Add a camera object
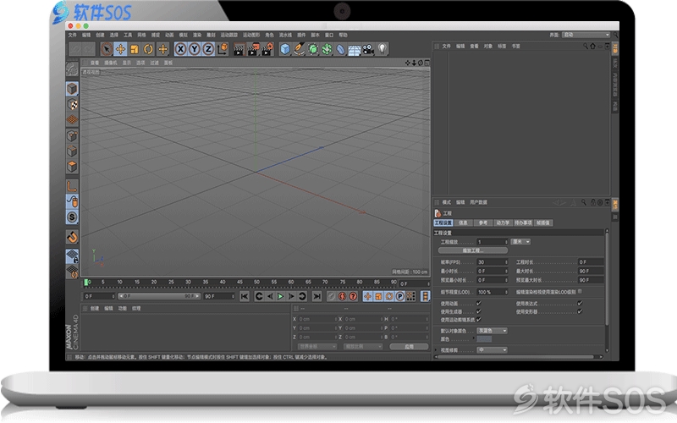Screen dimensions: 677x423 pos(368,49)
